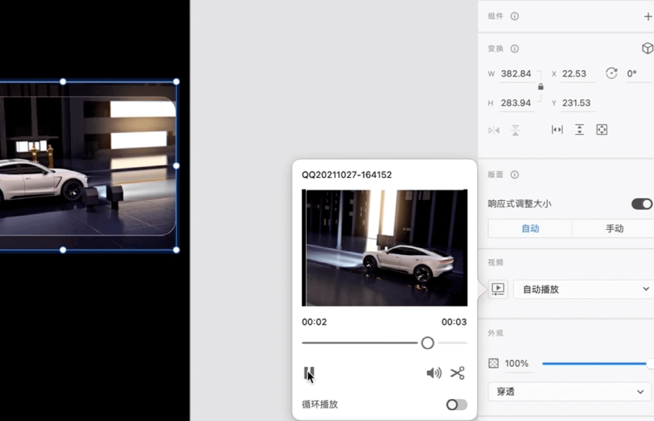
Task: Click the video preview thumbnail in popup
Action: tap(384, 248)
